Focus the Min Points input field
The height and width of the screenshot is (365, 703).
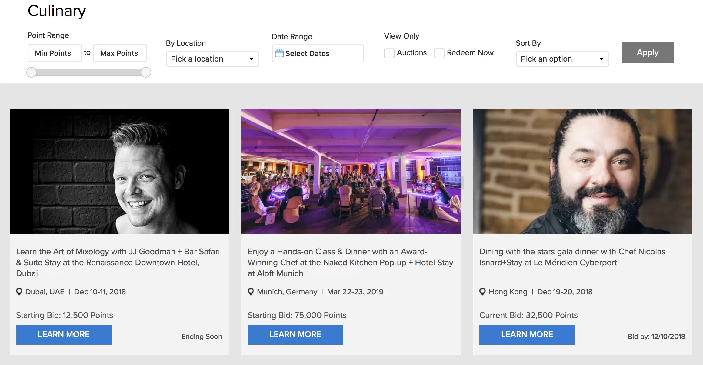tap(55, 53)
